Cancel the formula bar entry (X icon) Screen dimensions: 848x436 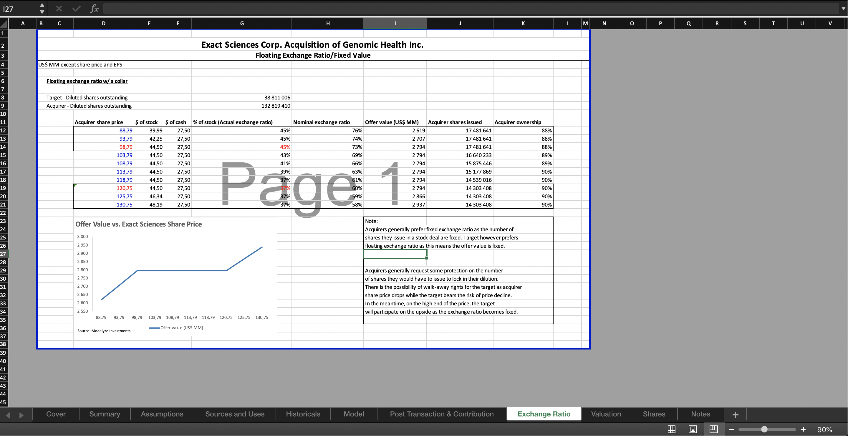[59, 9]
